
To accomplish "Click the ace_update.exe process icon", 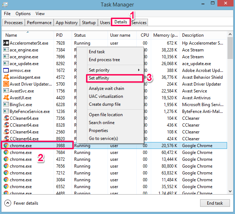I will pos(6,64).
